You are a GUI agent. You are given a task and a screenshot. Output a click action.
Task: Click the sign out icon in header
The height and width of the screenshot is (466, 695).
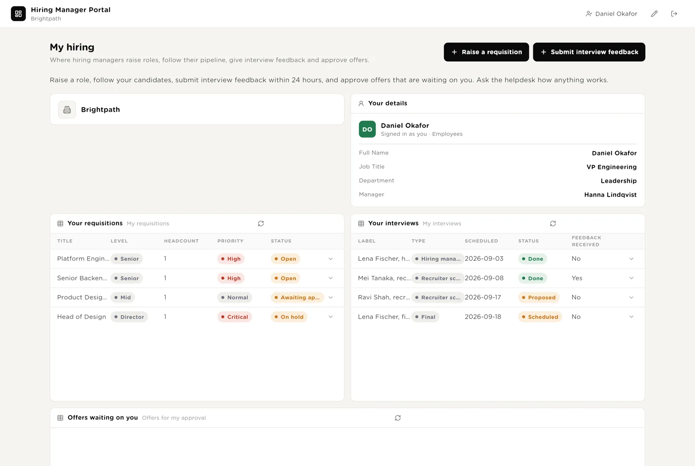click(x=674, y=14)
